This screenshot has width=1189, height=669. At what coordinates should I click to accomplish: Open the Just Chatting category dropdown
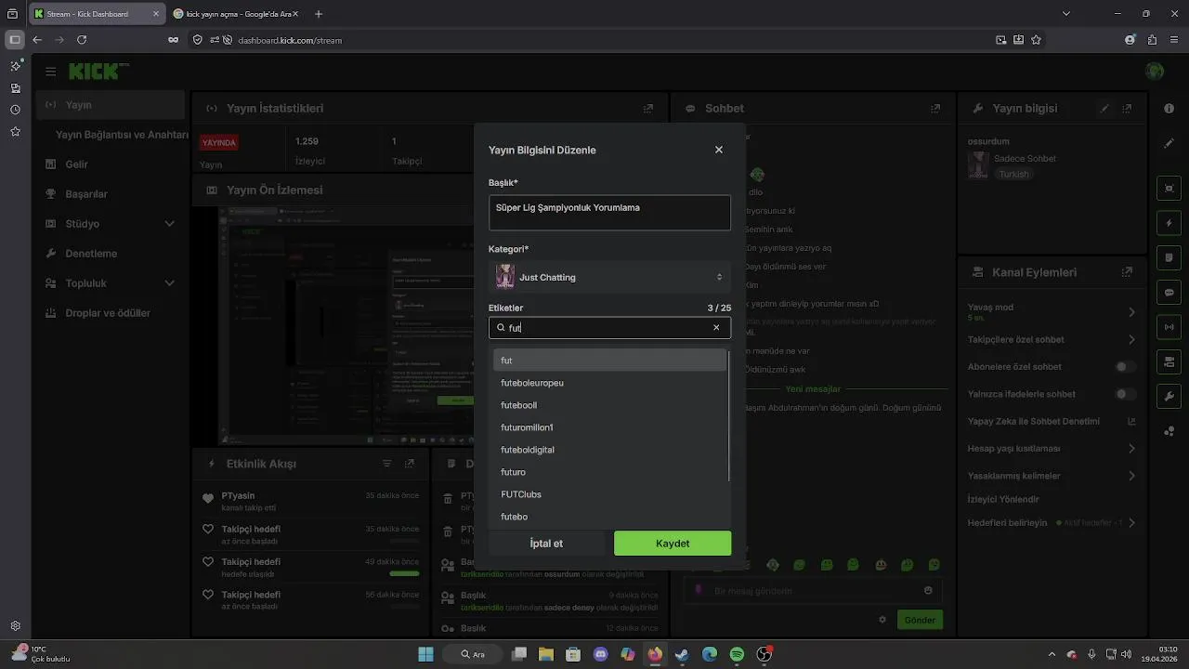tap(609, 277)
